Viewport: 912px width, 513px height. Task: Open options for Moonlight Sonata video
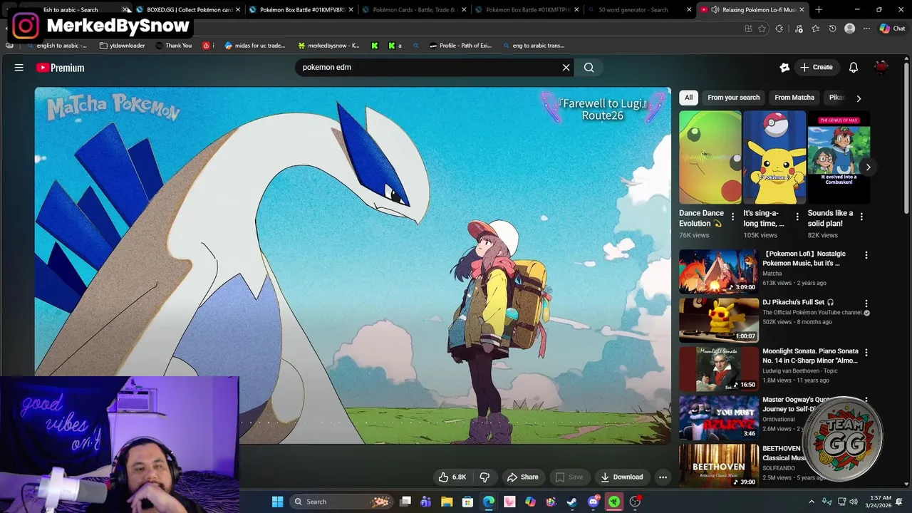point(866,352)
